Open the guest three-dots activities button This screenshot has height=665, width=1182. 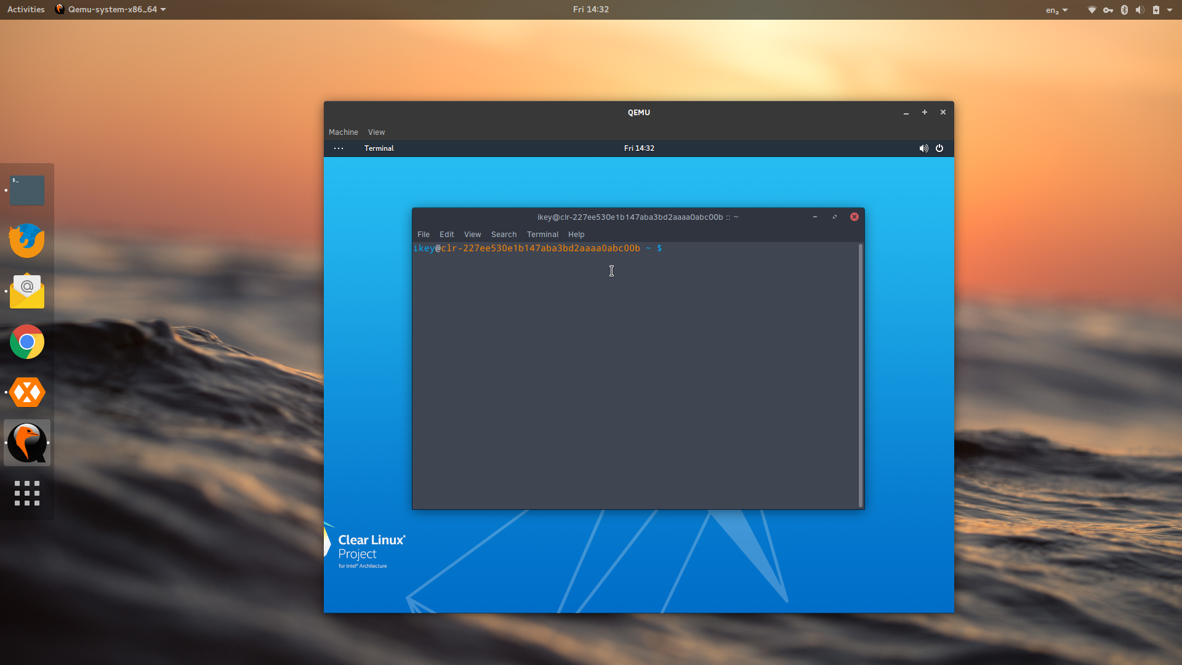pyautogui.click(x=339, y=148)
